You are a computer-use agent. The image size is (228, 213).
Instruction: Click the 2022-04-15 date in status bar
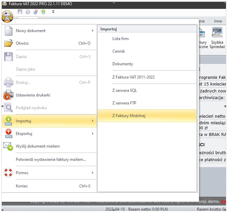coord(115,209)
